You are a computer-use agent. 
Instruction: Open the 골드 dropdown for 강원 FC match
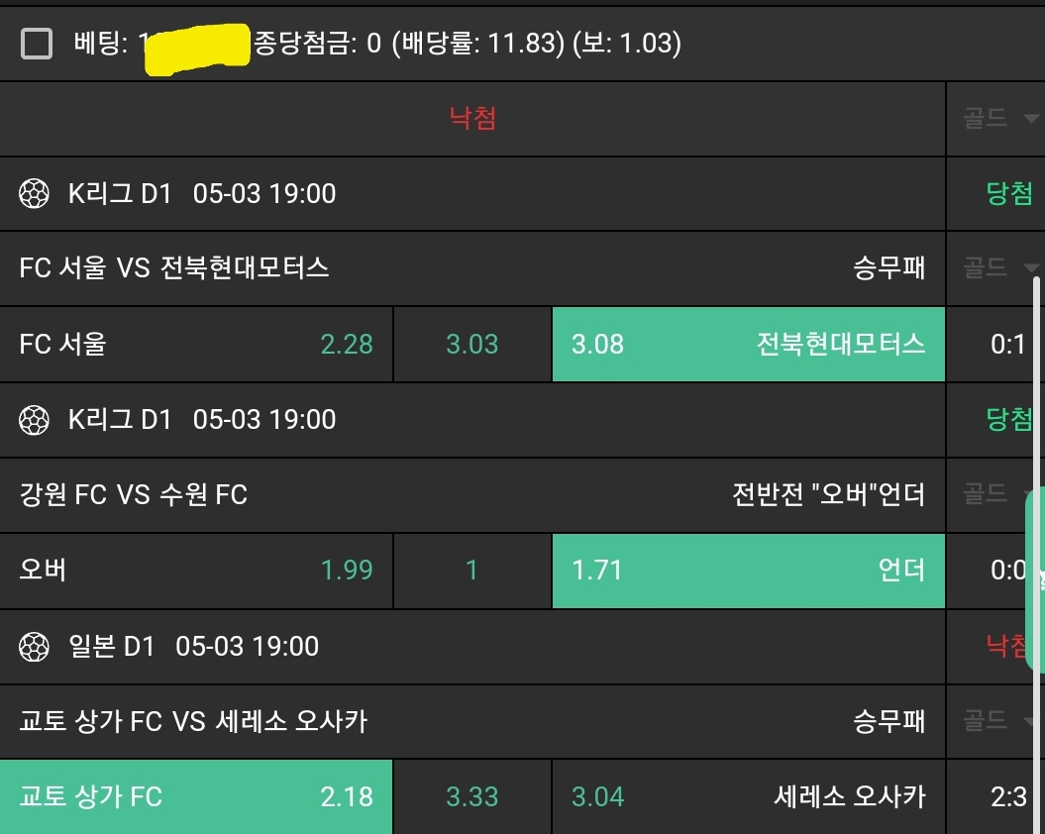coord(995,493)
